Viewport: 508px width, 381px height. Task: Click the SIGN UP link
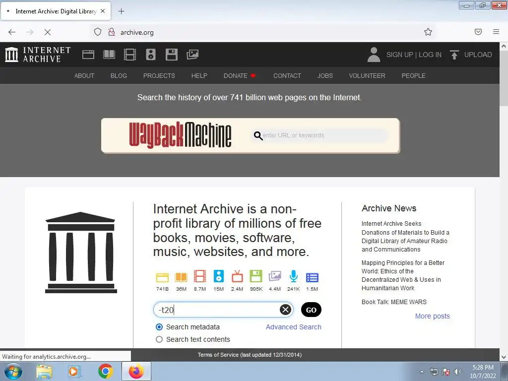(399, 55)
